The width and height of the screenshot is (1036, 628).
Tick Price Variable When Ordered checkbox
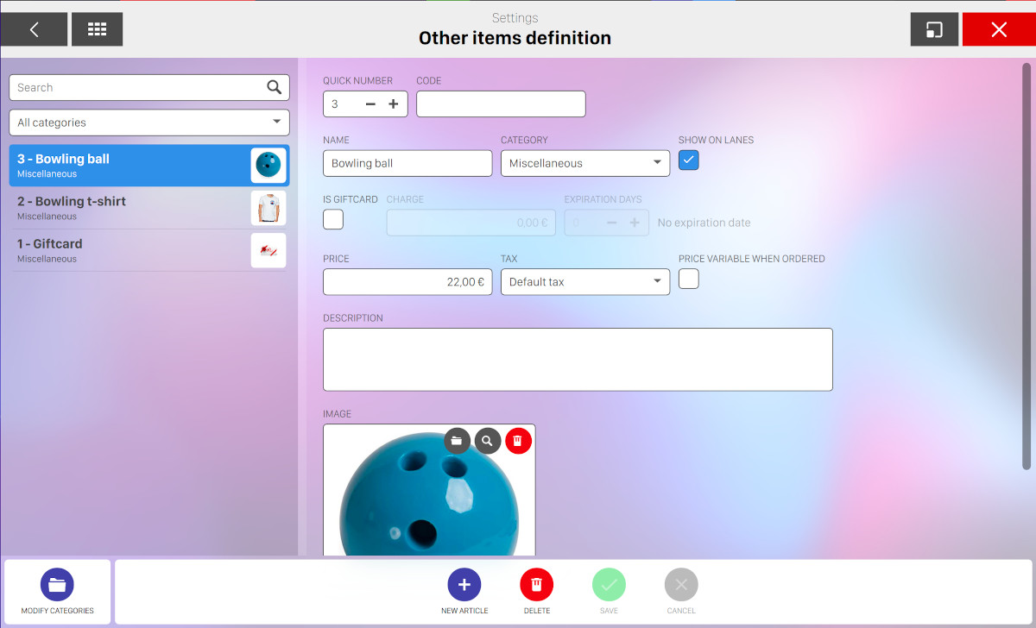[688, 279]
